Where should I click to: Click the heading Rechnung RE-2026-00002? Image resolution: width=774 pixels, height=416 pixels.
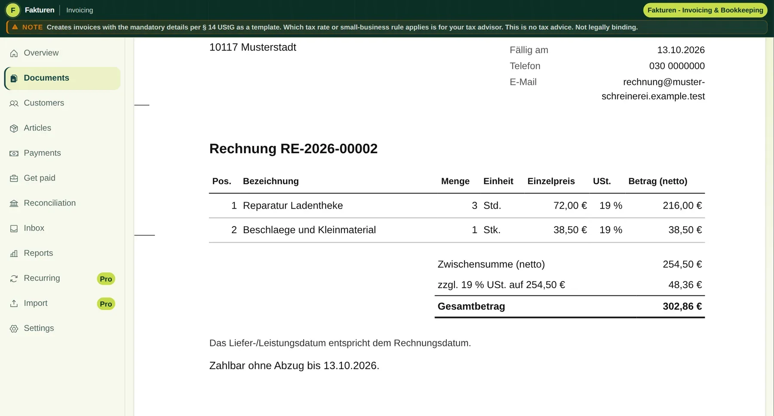[293, 149]
